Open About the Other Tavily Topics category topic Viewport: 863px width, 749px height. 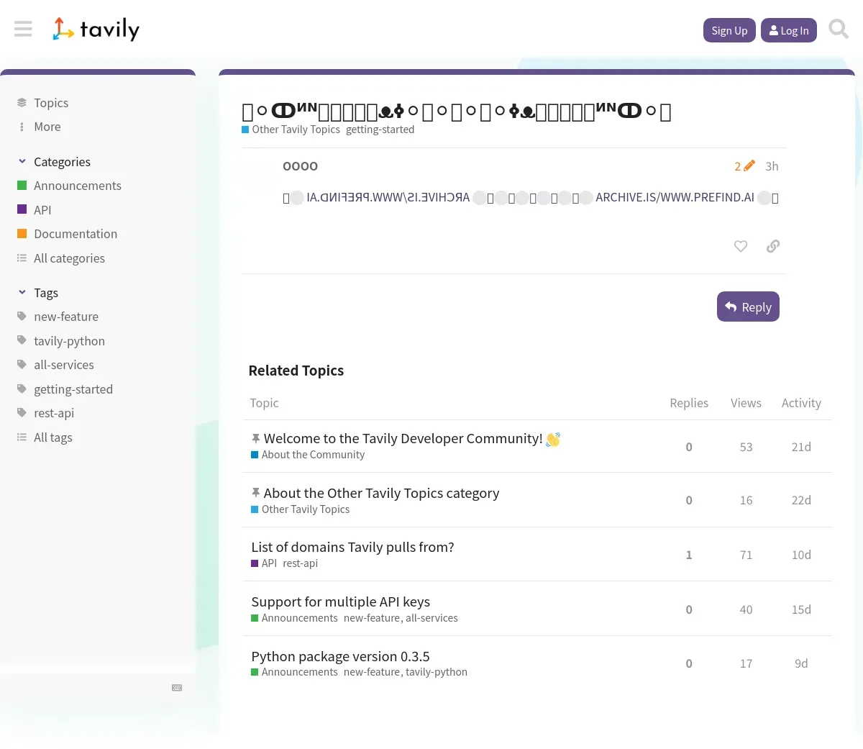(x=381, y=493)
